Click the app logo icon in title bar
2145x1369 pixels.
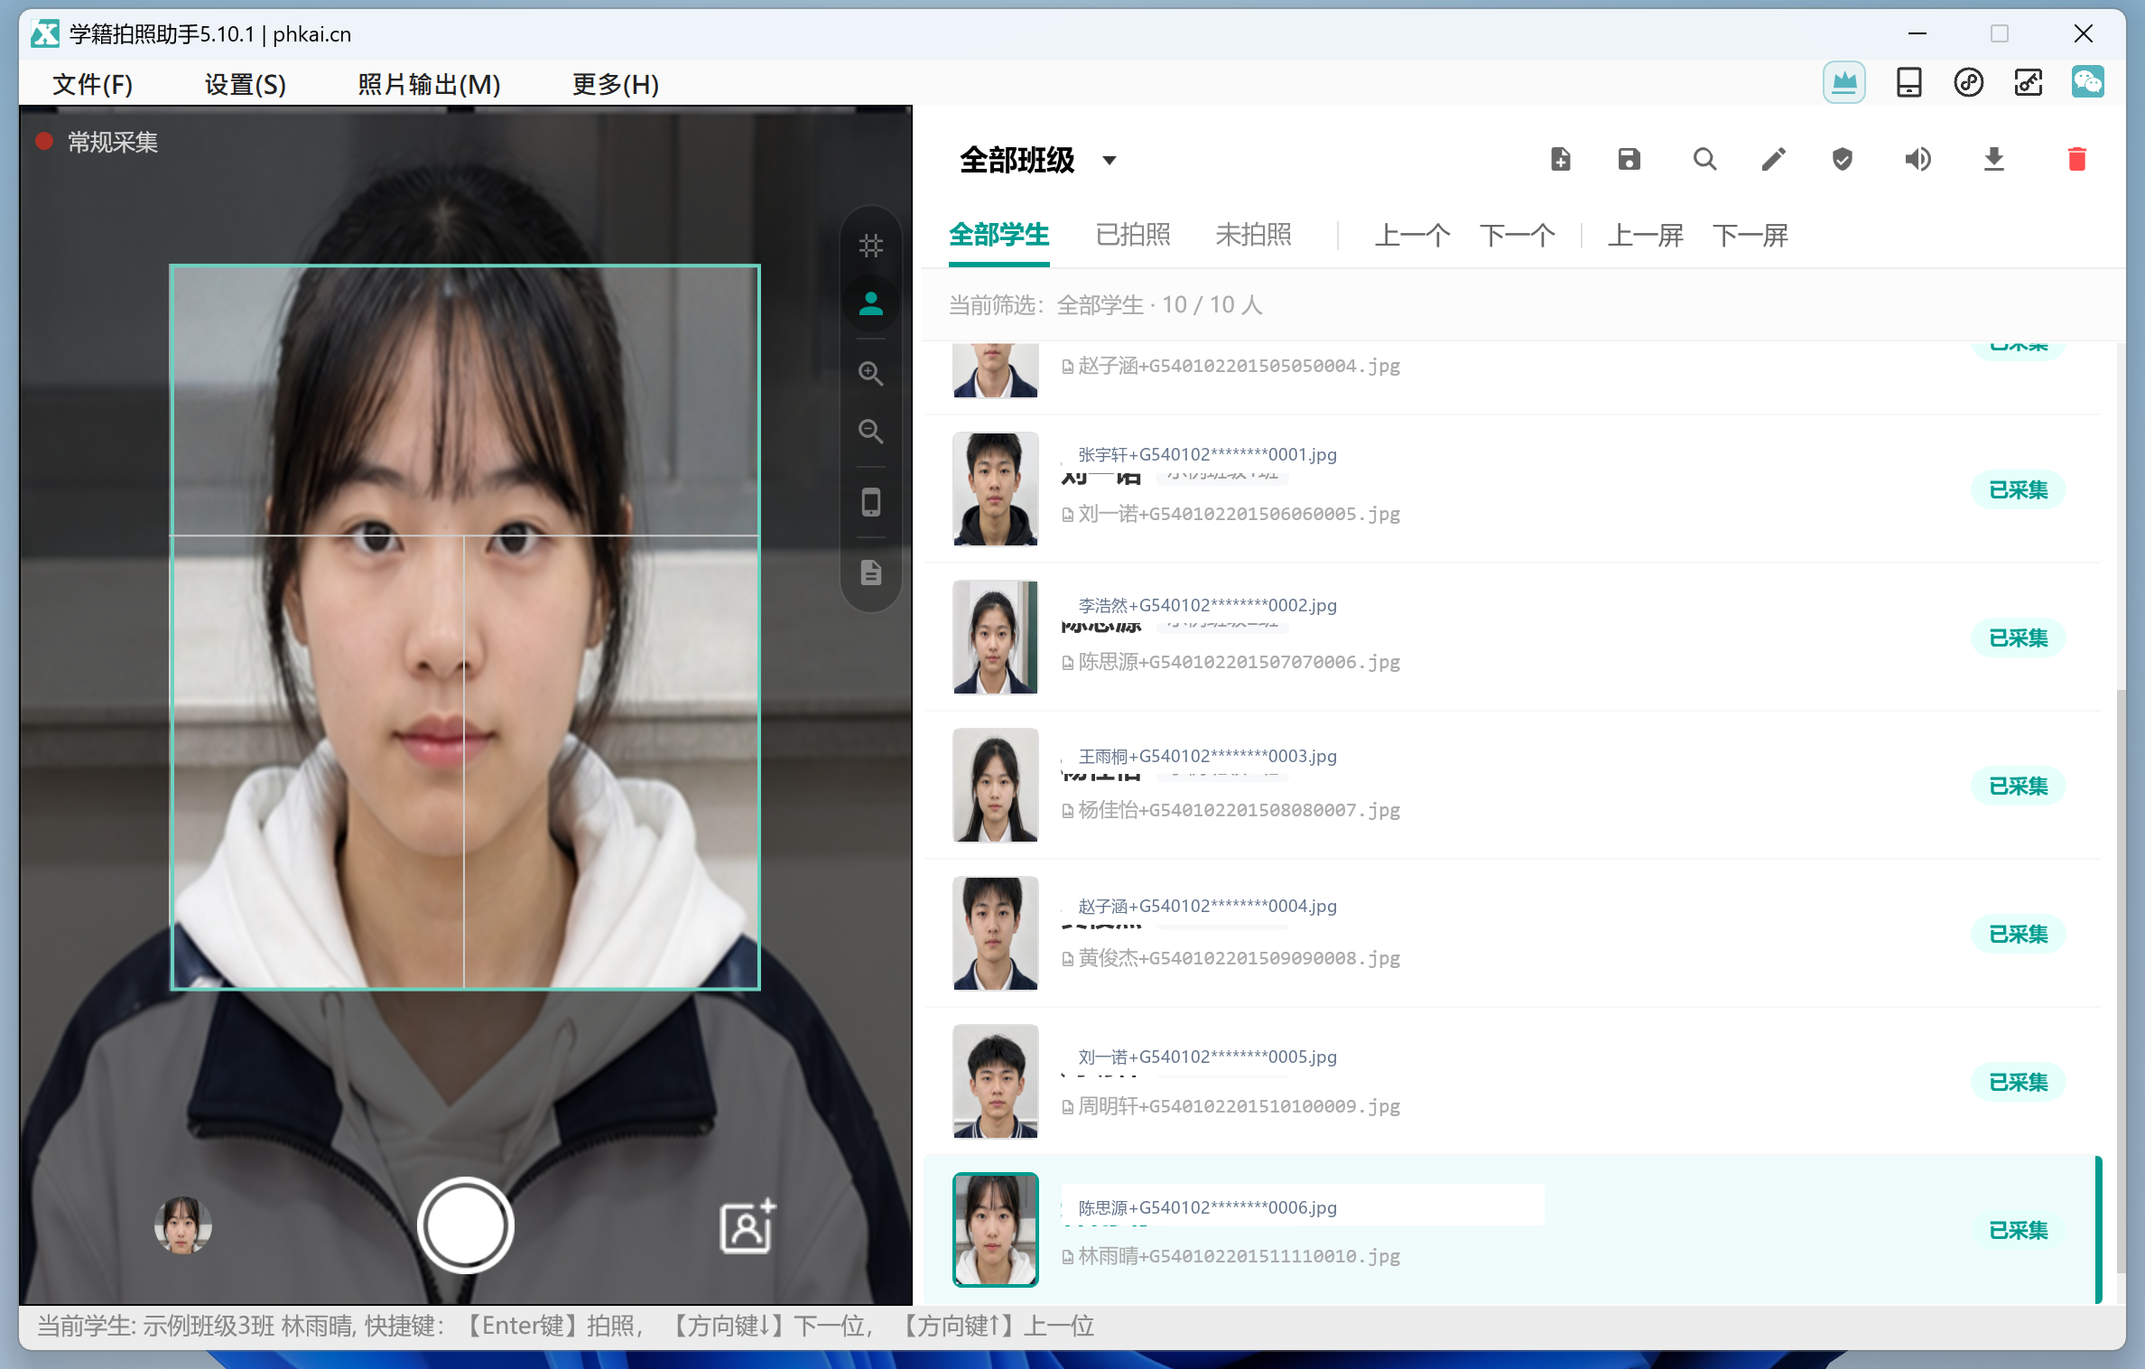[45, 34]
